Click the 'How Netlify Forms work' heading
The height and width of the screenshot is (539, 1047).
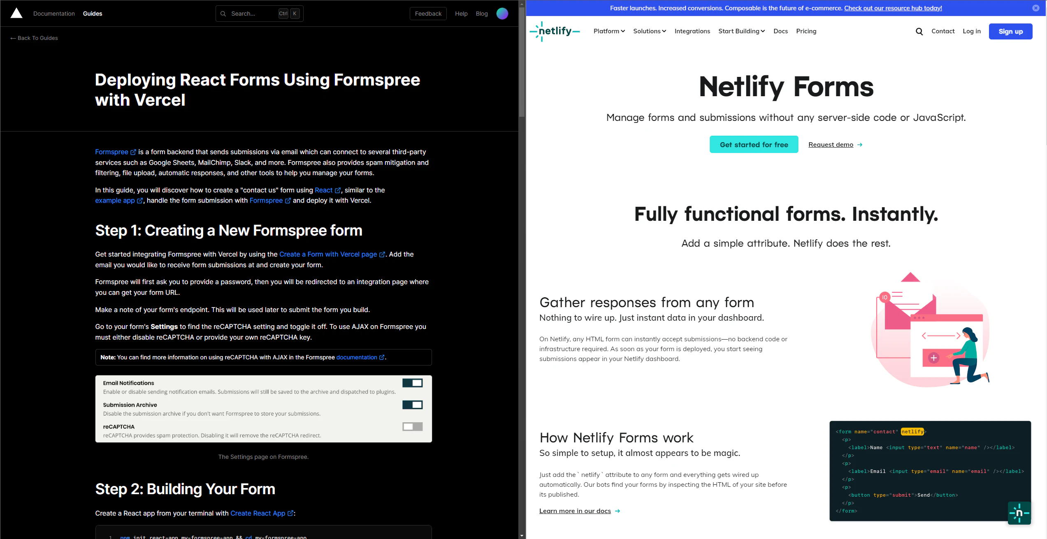pyautogui.click(x=616, y=437)
